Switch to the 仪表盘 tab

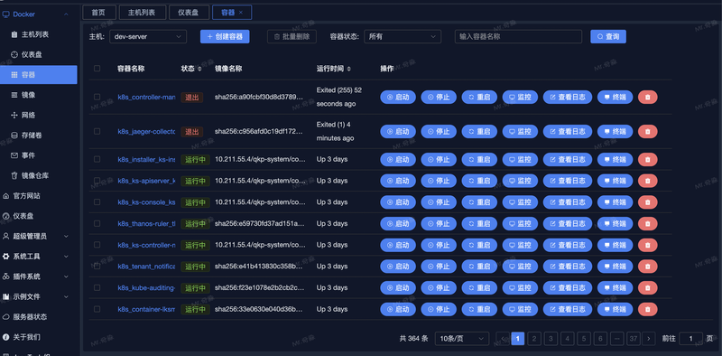pos(189,13)
